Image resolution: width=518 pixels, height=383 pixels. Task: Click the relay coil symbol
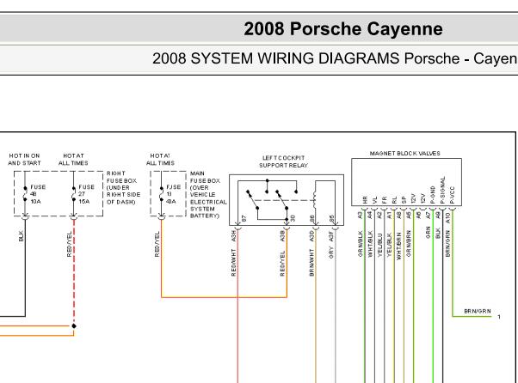[x=315, y=200]
